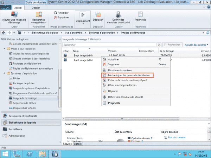
Task: Switch to the Accueil ribbon tab
Action: tap(18, 8)
